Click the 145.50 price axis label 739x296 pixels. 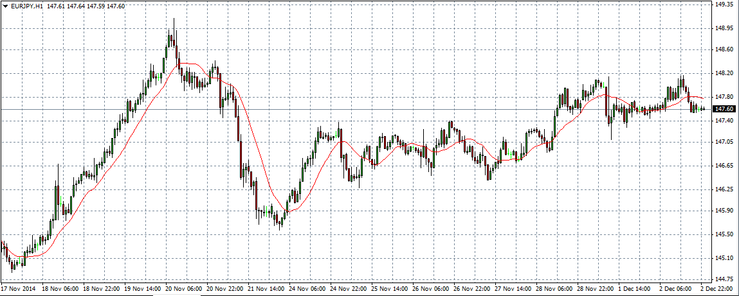[724, 234]
